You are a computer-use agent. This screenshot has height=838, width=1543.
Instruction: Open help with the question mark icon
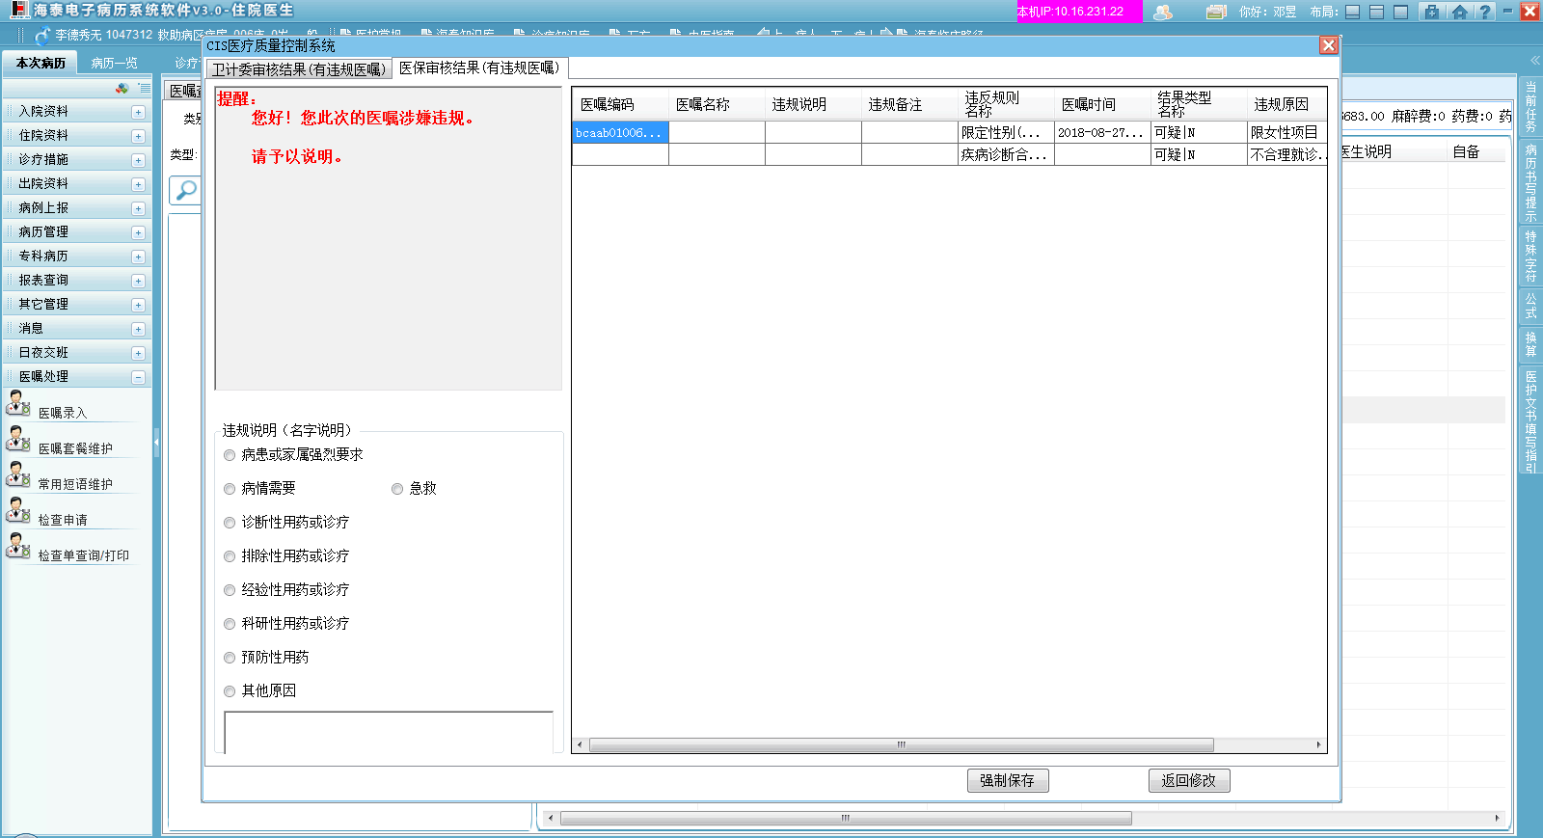[x=1485, y=12]
